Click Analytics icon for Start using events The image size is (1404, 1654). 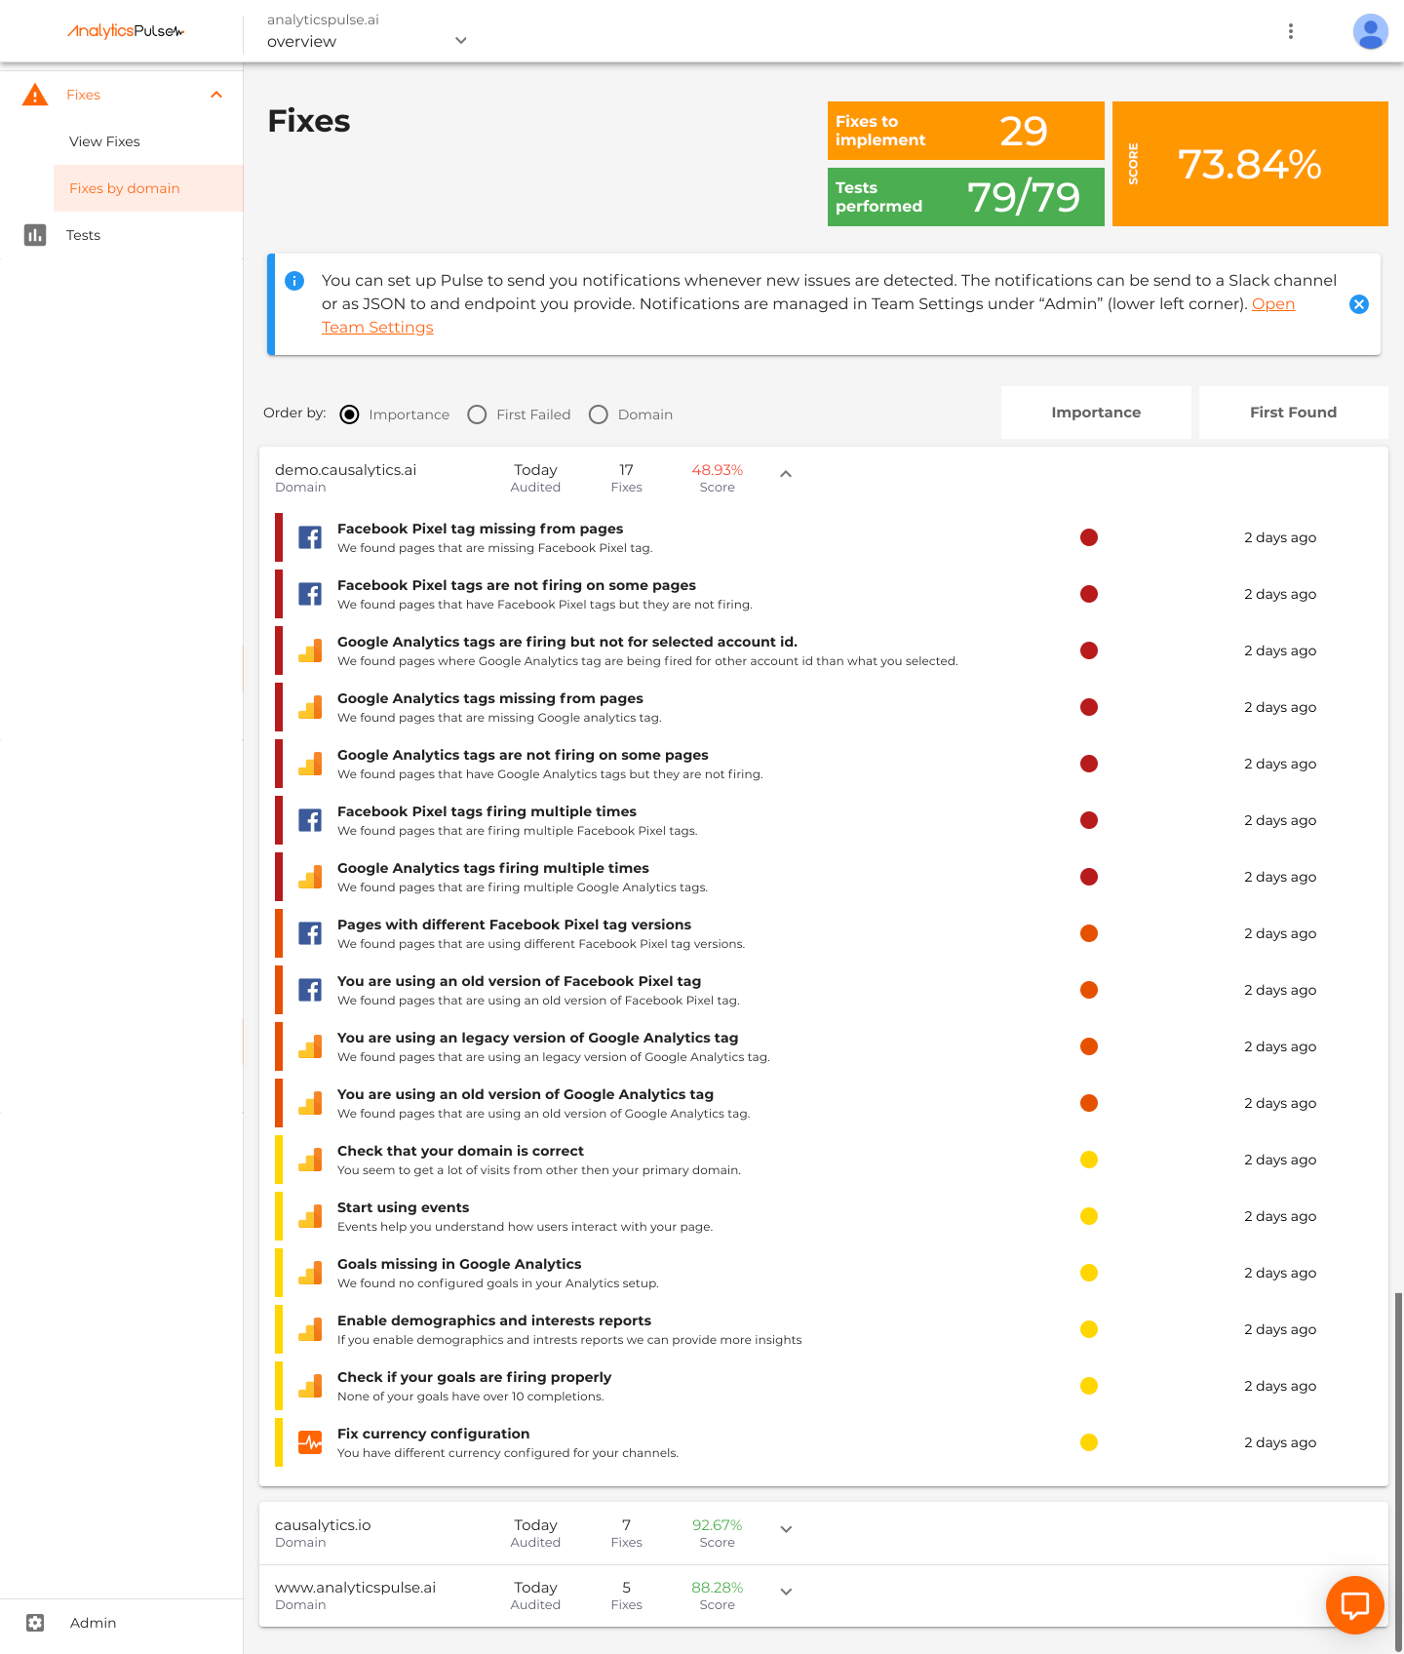pyautogui.click(x=310, y=1216)
